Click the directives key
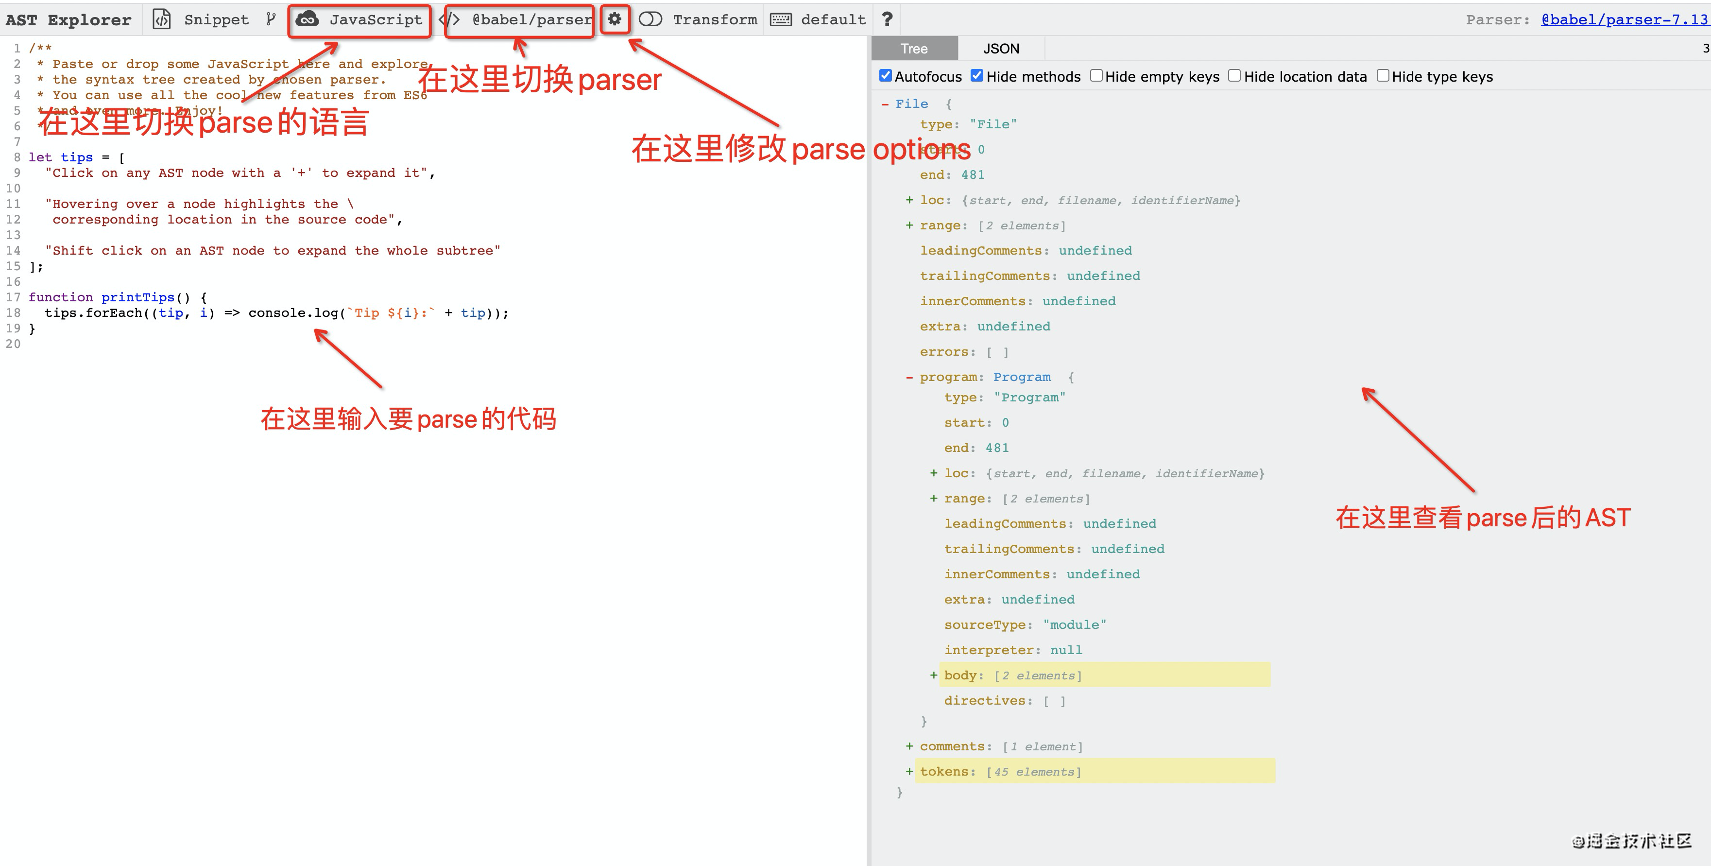Image resolution: width=1711 pixels, height=866 pixels. (x=985, y=700)
